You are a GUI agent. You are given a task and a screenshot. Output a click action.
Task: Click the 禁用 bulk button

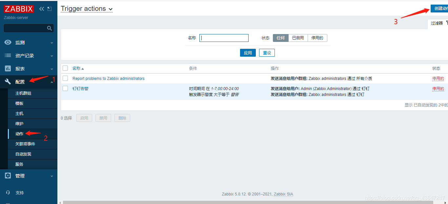point(103,118)
